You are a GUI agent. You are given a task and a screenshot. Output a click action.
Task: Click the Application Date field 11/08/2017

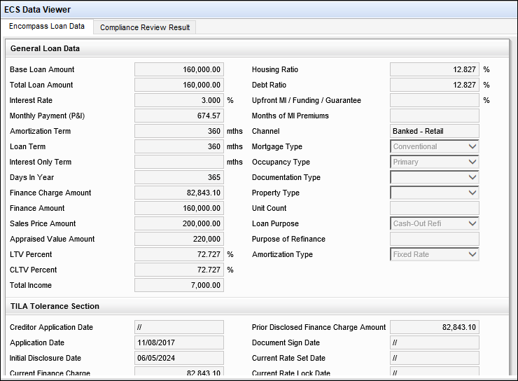click(x=179, y=342)
